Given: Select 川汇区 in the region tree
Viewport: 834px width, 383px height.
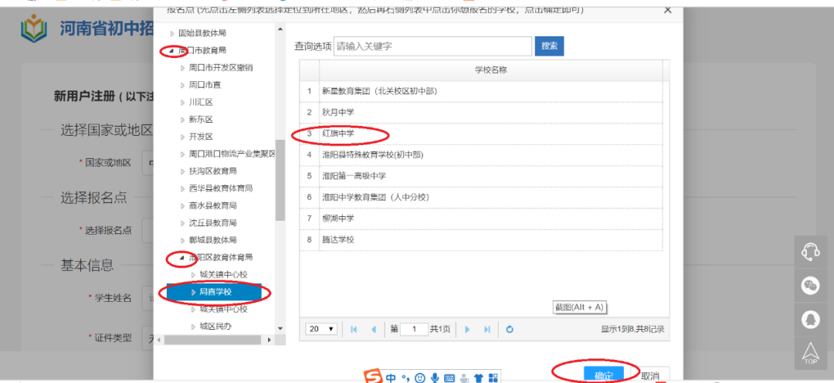Looking at the screenshot, I should pos(200,102).
